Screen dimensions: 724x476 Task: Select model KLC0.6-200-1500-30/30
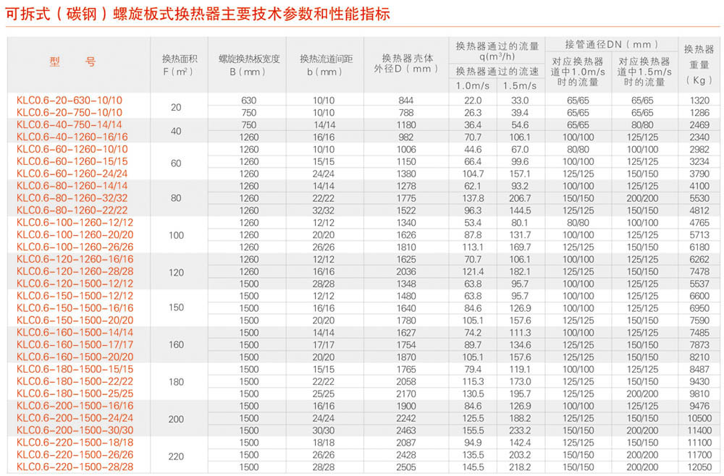(75, 430)
